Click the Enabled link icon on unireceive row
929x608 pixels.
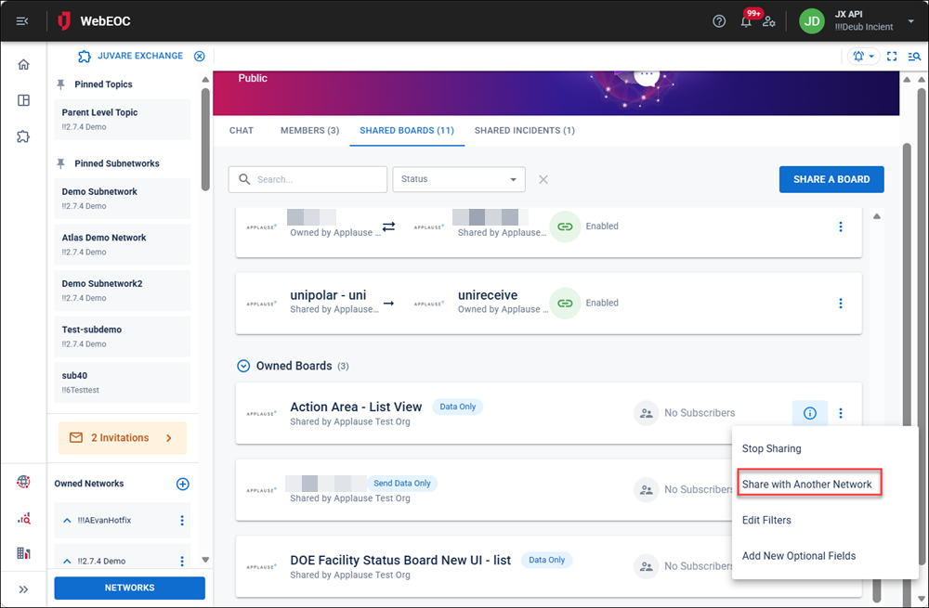[x=565, y=304]
